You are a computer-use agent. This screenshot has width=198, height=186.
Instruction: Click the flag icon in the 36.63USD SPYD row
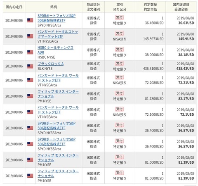coord(30,20)
